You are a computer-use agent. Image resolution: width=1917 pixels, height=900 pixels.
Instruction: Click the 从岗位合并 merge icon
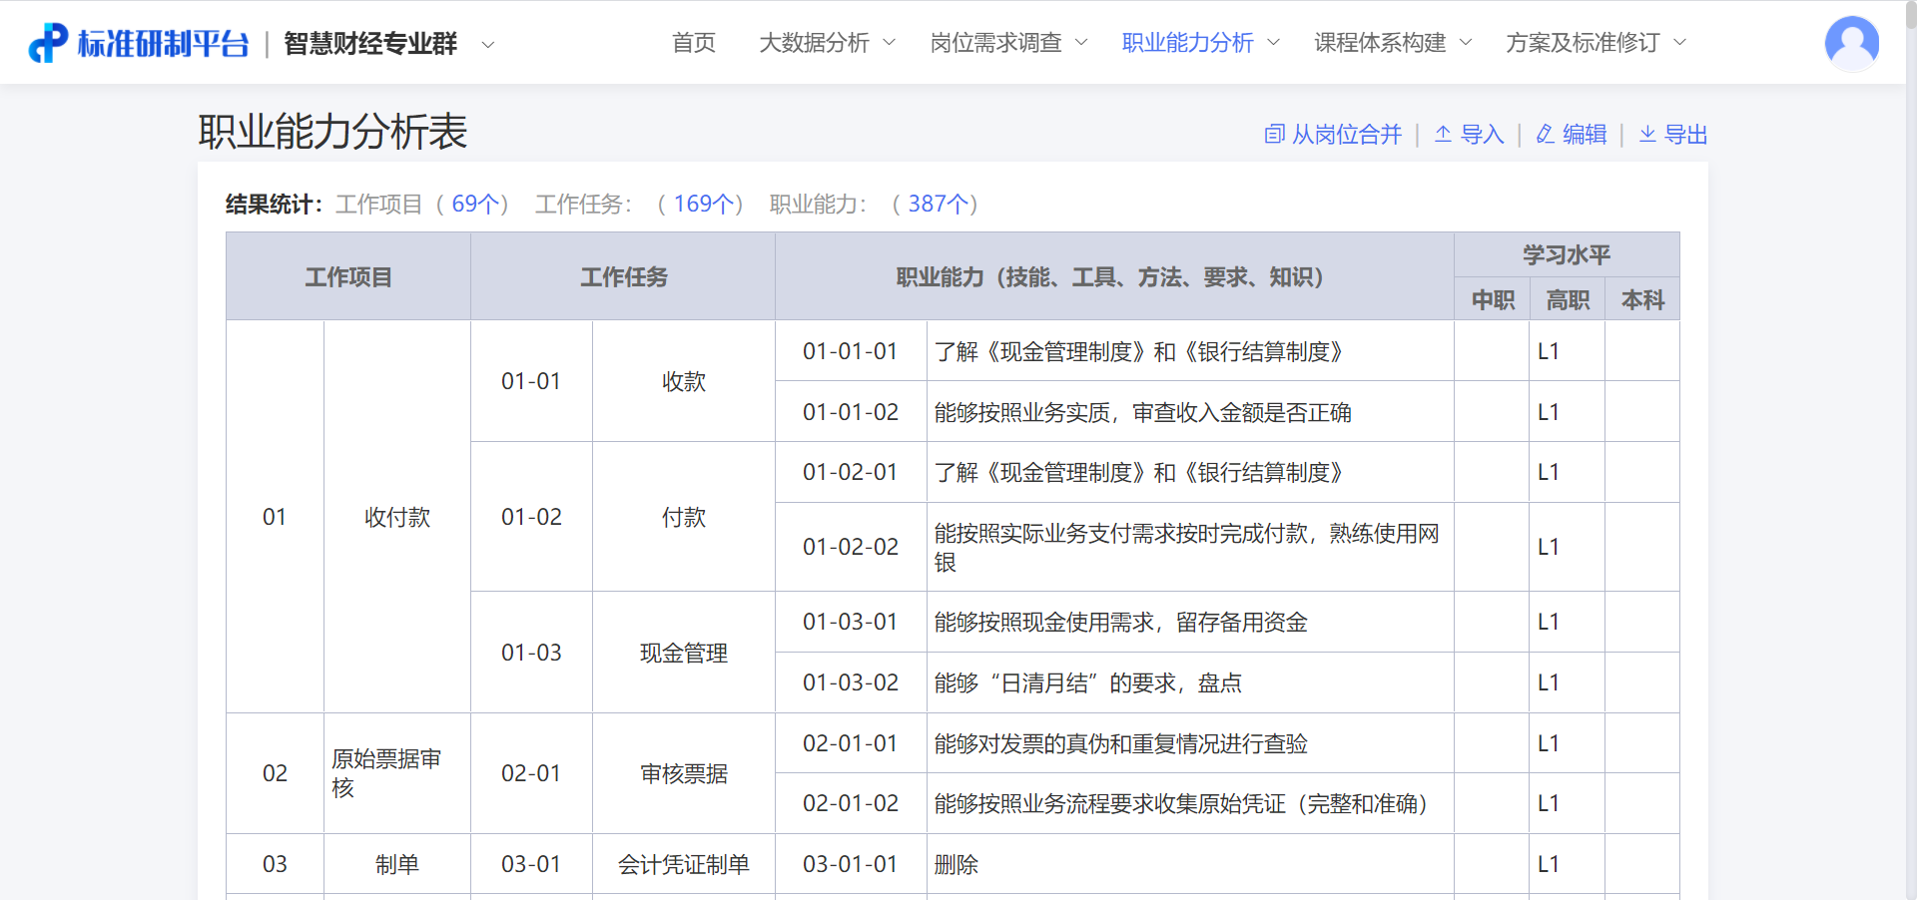pyautogui.click(x=1274, y=135)
